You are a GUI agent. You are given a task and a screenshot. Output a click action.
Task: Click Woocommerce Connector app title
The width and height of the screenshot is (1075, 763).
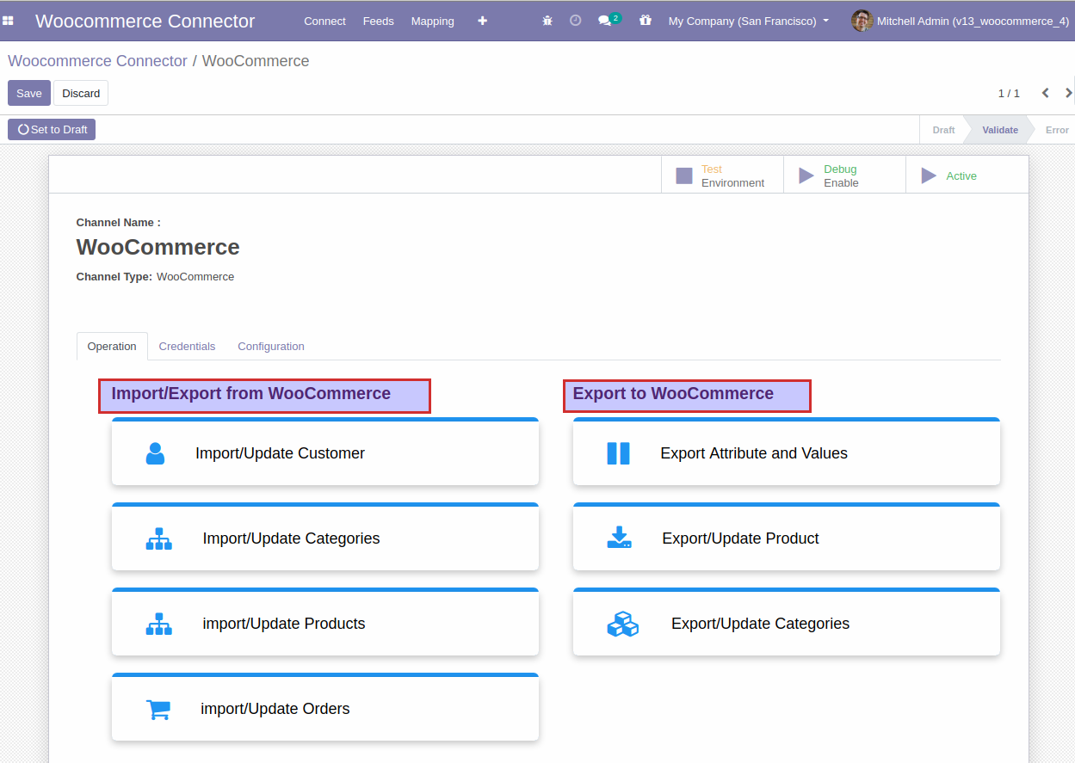coord(145,21)
